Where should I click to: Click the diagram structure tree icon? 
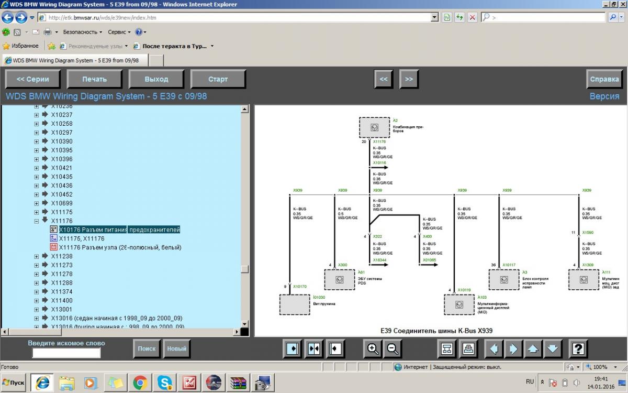[447, 348]
